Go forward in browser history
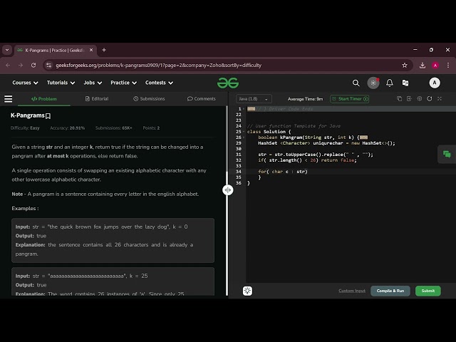 coord(21,65)
